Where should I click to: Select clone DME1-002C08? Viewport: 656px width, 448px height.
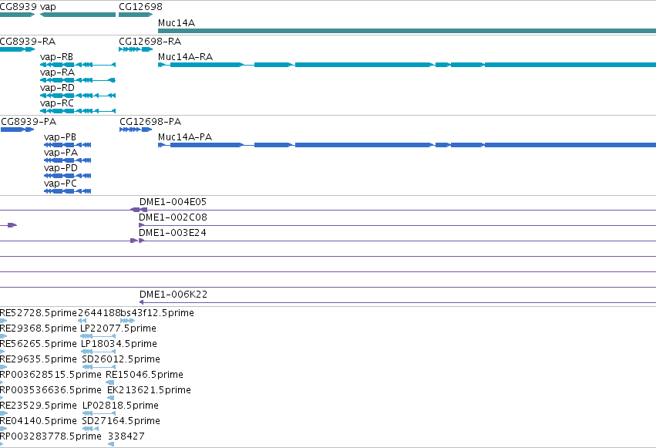(x=173, y=217)
